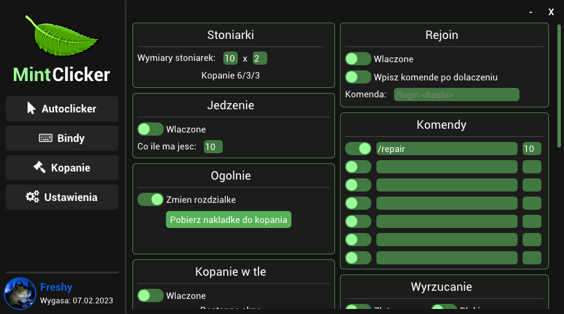Screen dimensions: 564x314
Task: Click the green leaf MintClicker logo
Action: coord(62,36)
